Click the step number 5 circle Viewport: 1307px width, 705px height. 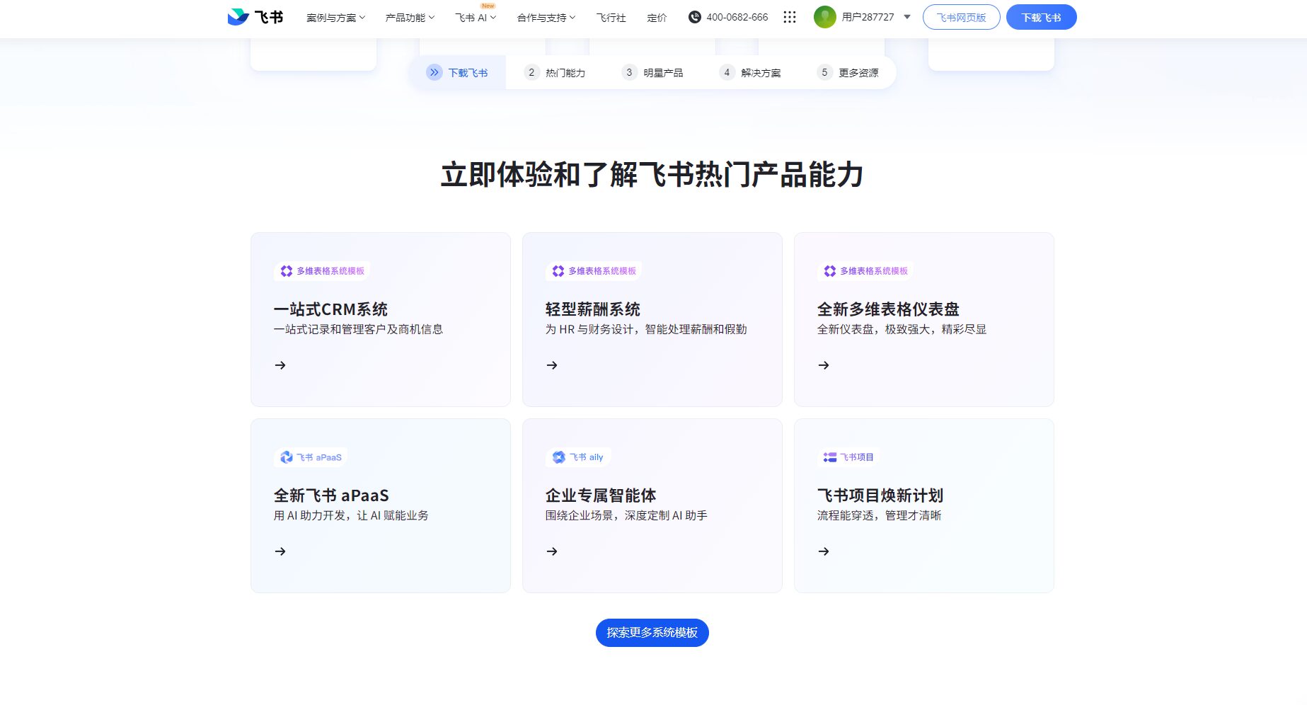[825, 72]
